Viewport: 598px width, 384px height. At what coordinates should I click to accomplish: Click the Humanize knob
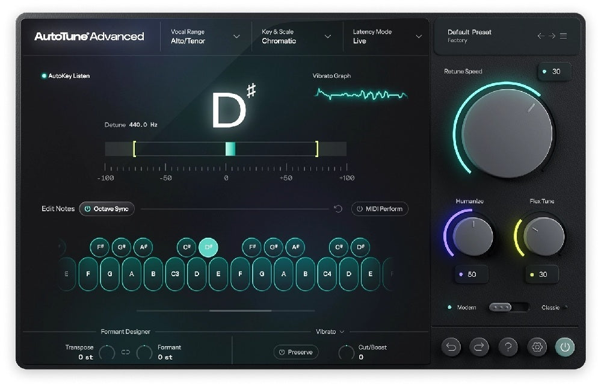pyautogui.click(x=473, y=236)
